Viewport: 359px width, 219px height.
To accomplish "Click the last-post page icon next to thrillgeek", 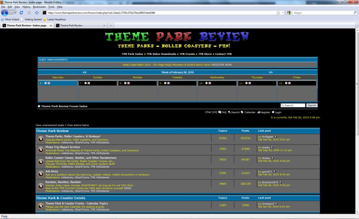I will click(x=275, y=136).
